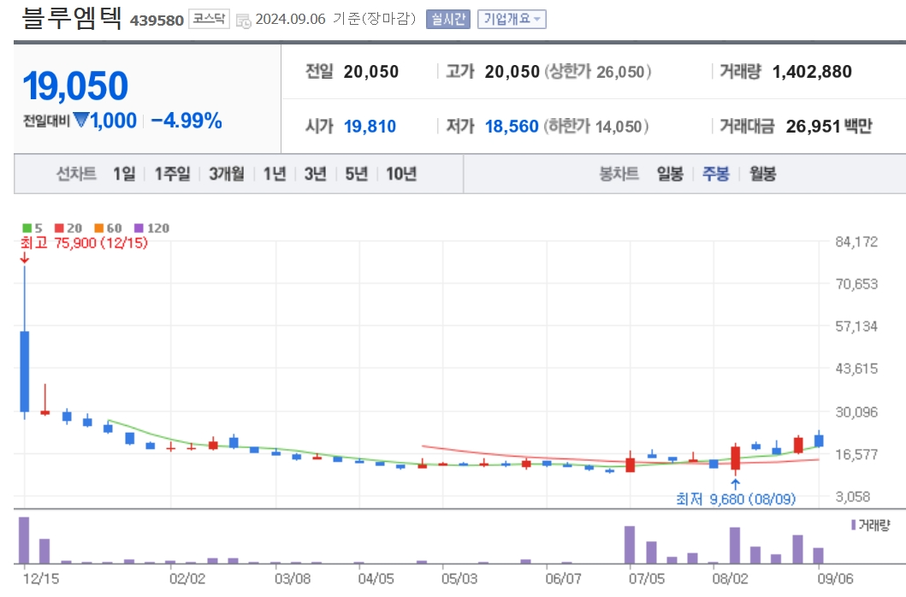Select the 1년 line chart tab
Image resolution: width=906 pixels, height=597 pixels.
(275, 174)
